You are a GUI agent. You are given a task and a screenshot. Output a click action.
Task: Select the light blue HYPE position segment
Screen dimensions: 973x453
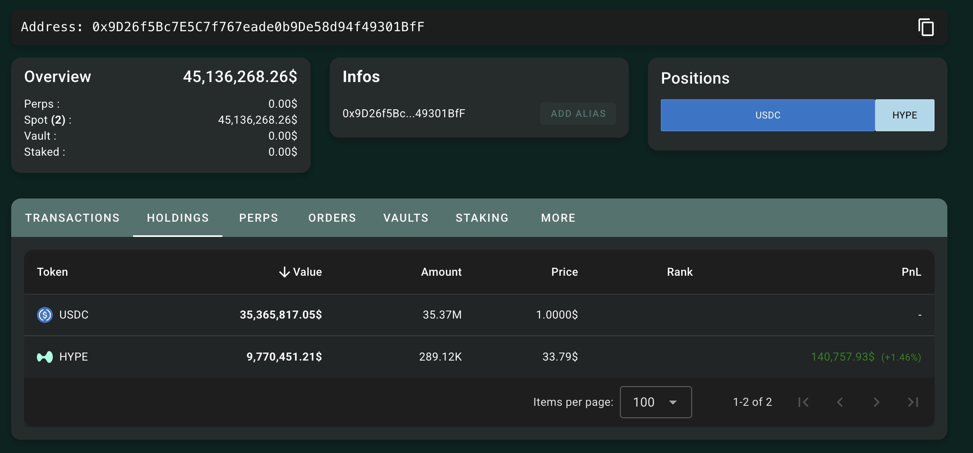click(x=904, y=115)
